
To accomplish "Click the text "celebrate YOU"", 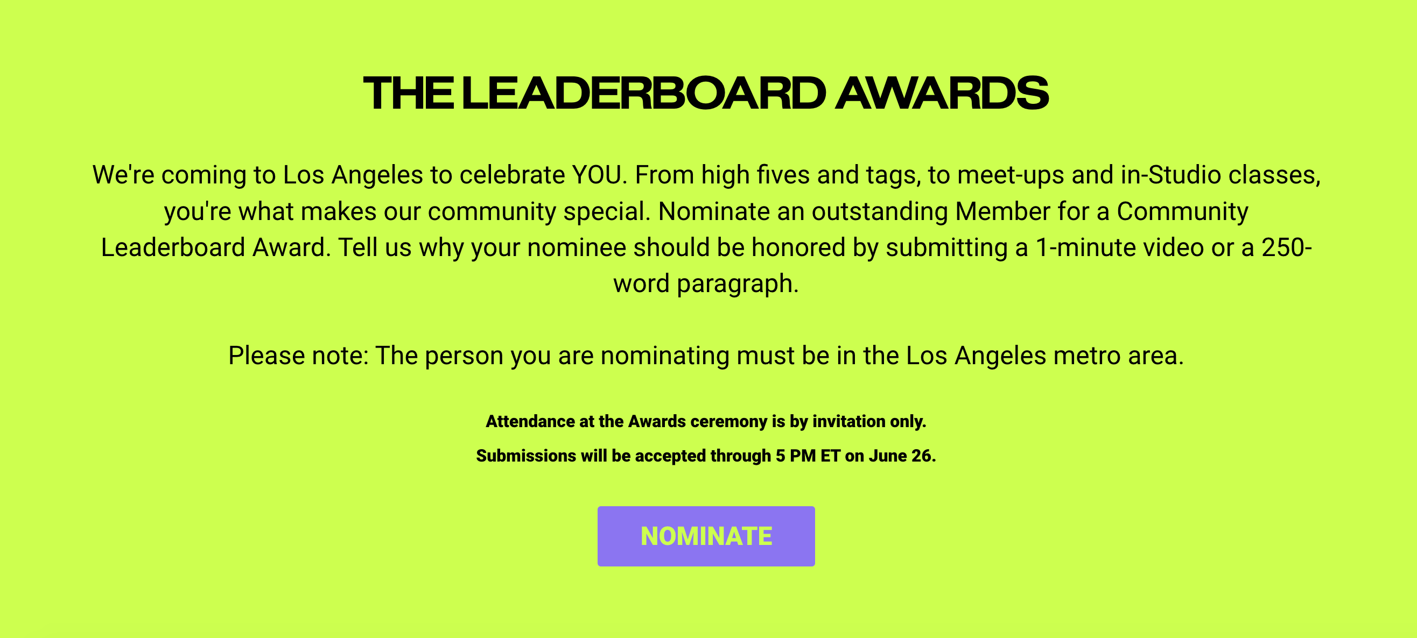I will 540,175.
